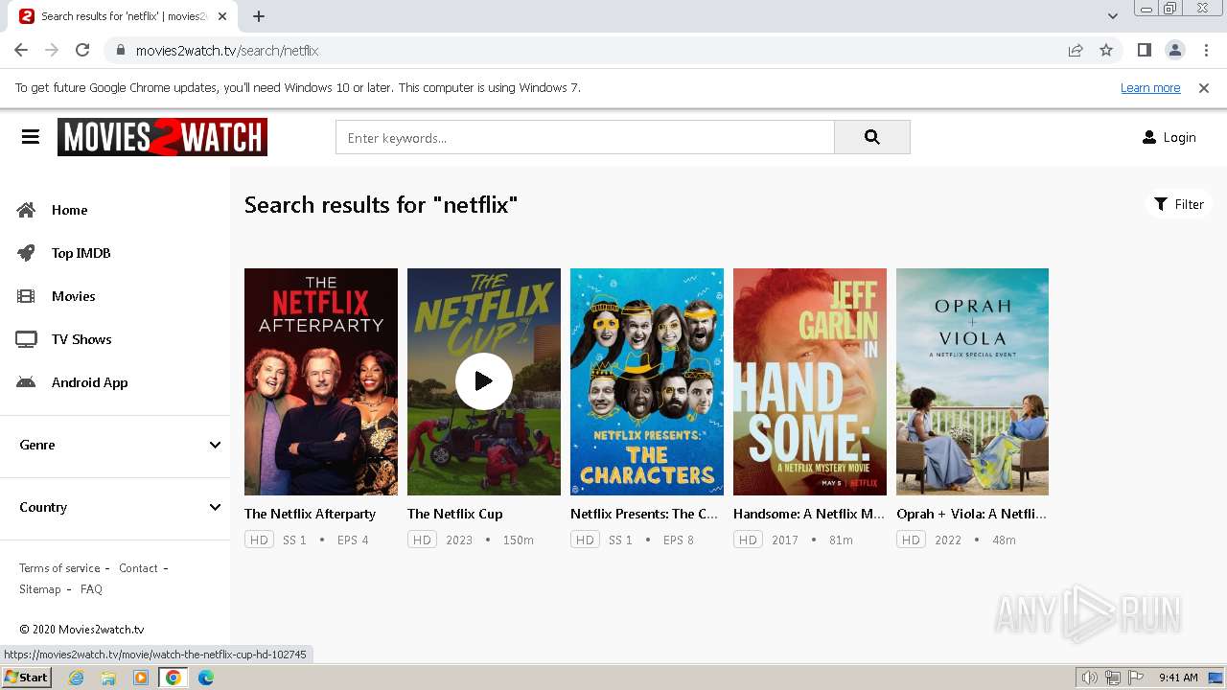Click the Learn more link
The width and height of the screenshot is (1227, 690).
click(x=1150, y=88)
